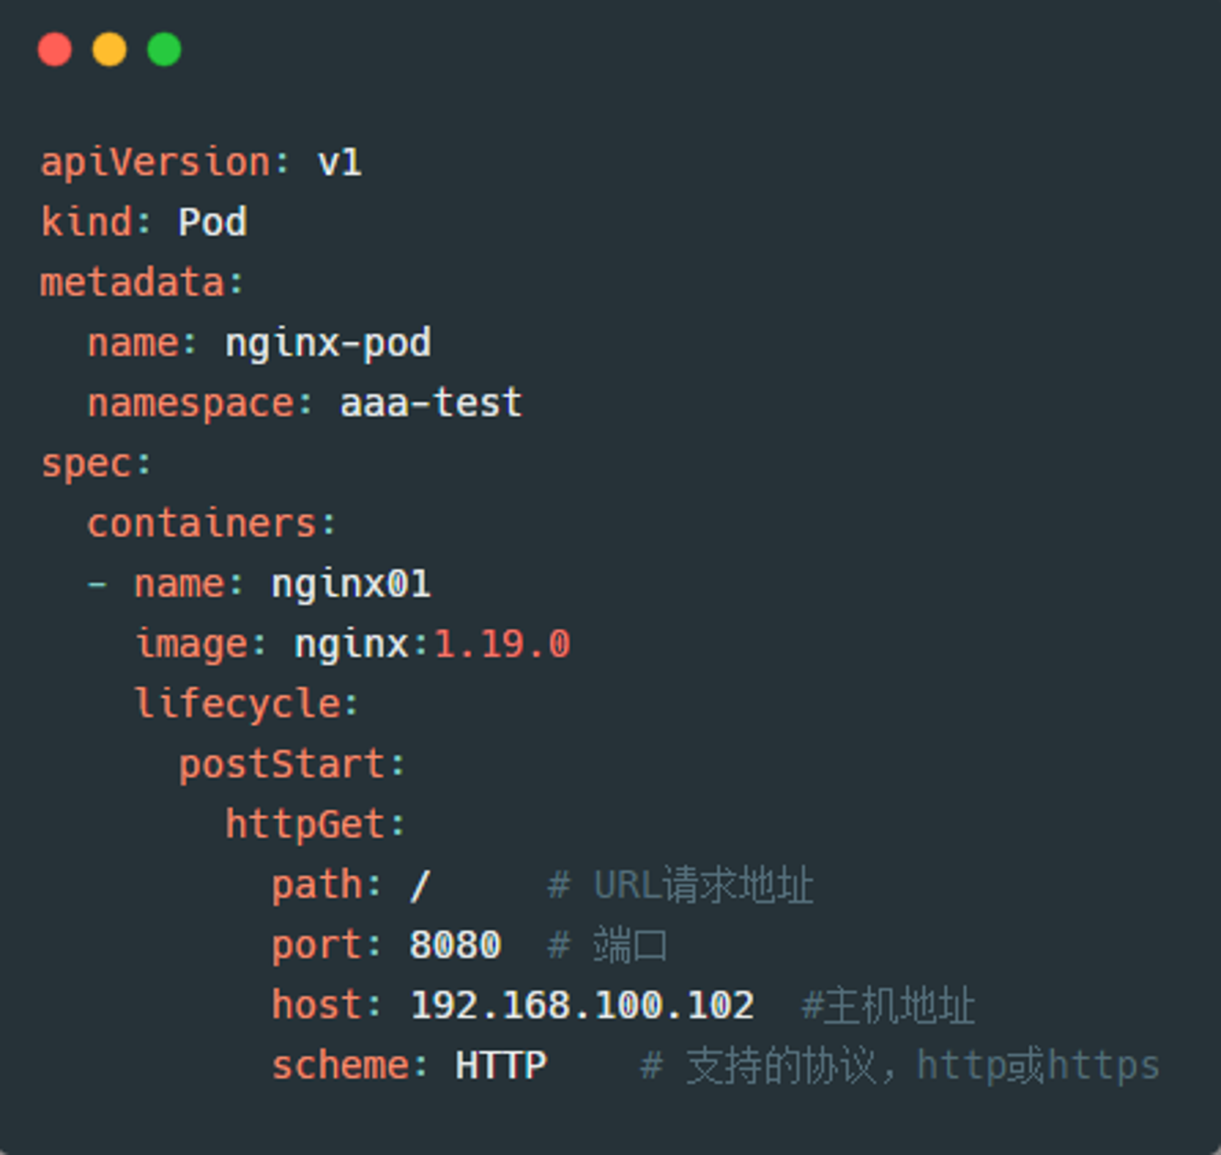Click the metadata key

coord(132,283)
